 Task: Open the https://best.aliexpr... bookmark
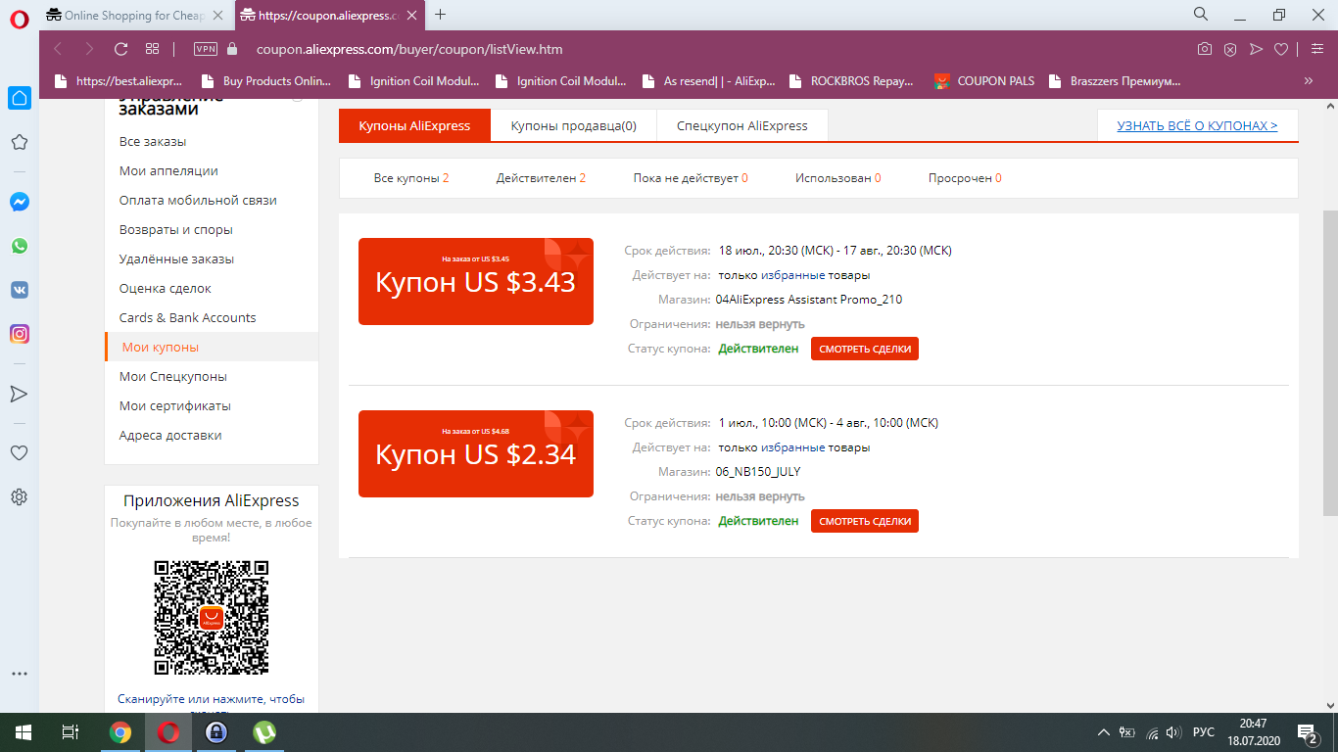click(119, 81)
